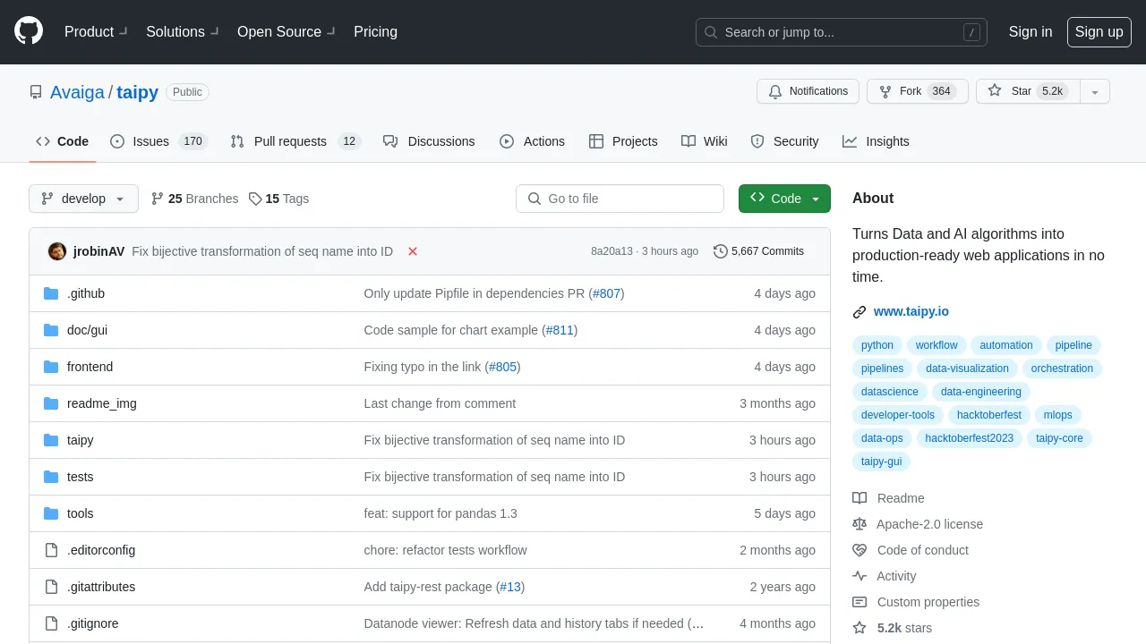Viewport: 1146px width, 644px height.
Task: Open the jrobinAV author link
Action: tap(98, 251)
